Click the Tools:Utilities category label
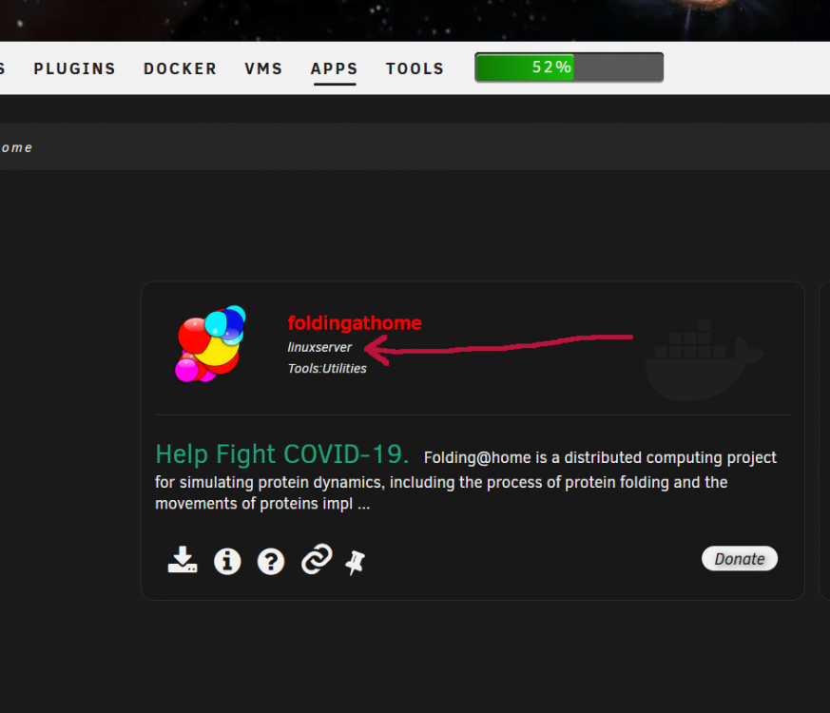The height and width of the screenshot is (713, 830). pyautogui.click(x=327, y=369)
